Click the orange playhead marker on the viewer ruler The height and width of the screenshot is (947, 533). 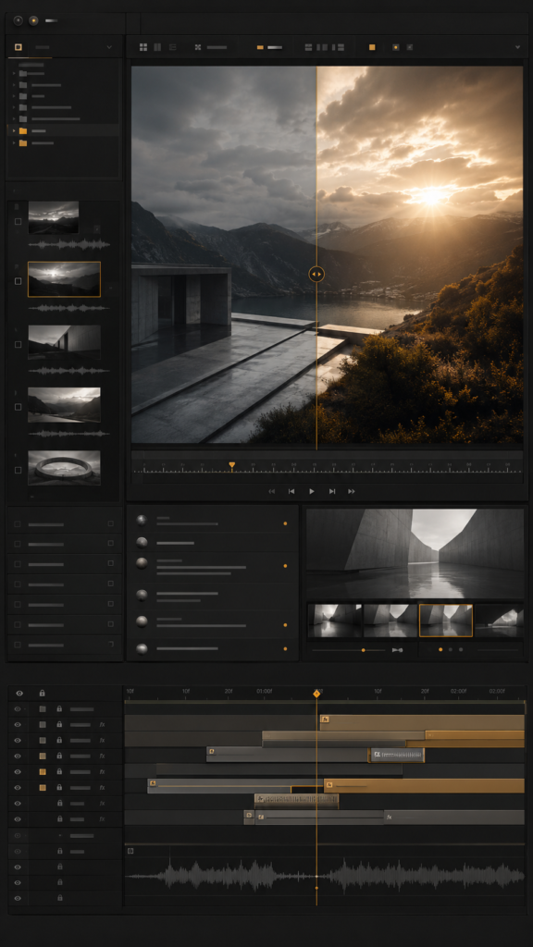[232, 465]
